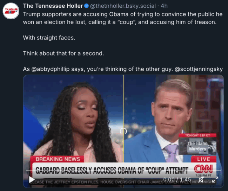This screenshot has height=191, width=228.
Task: Click the red LIVE badge in video
Action: point(203,159)
